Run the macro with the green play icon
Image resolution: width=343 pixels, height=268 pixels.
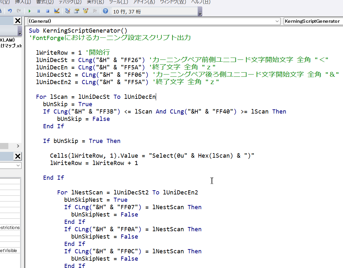click(29, 11)
